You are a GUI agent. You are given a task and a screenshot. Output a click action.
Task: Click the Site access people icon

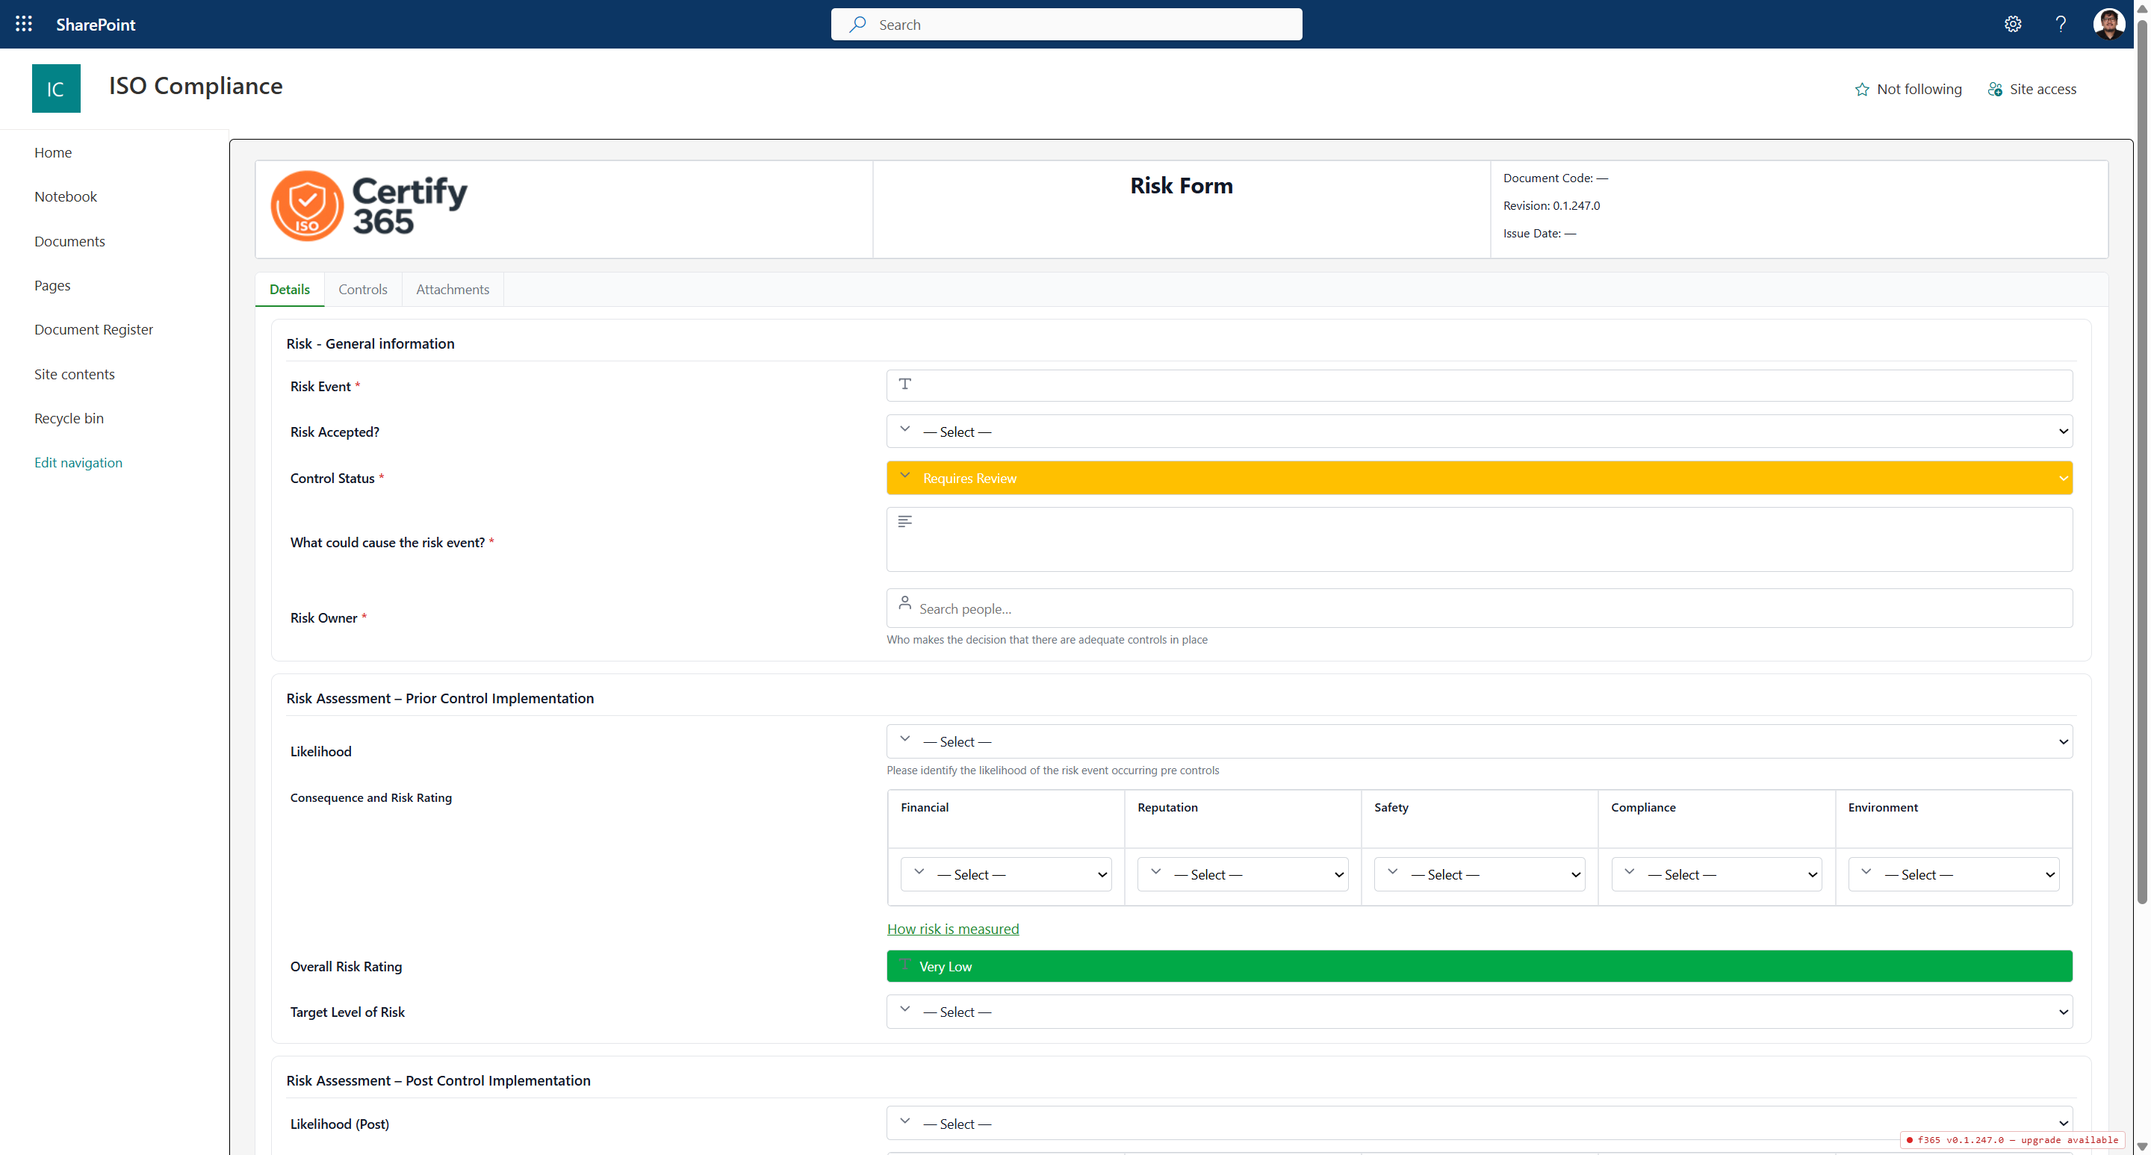point(1995,90)
